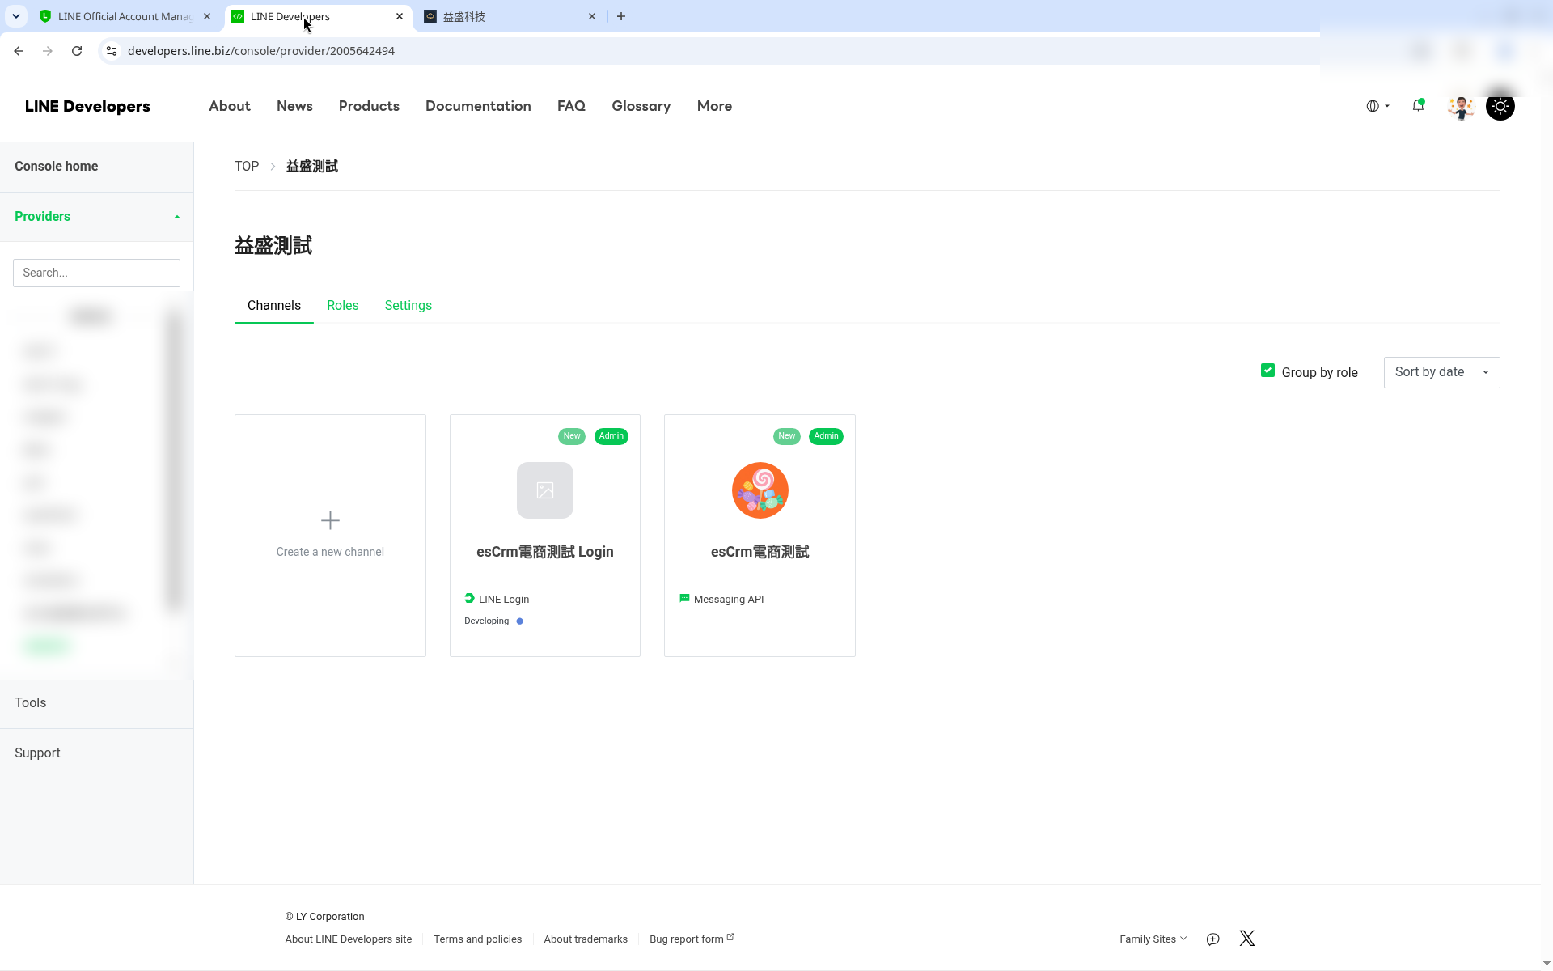Open Console home in sidebar

click(96, 167)
